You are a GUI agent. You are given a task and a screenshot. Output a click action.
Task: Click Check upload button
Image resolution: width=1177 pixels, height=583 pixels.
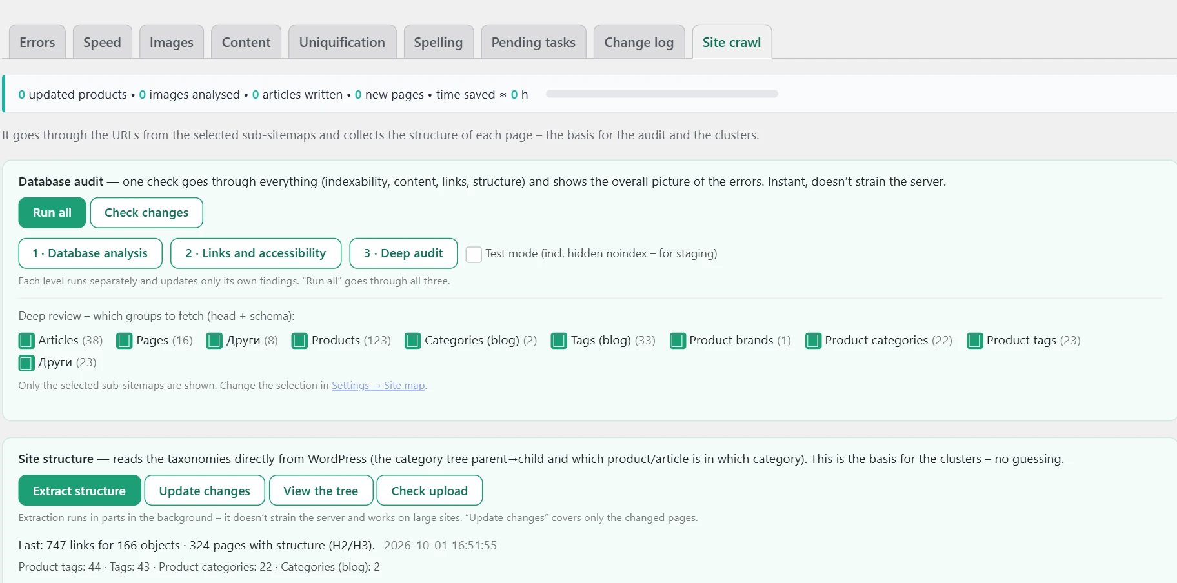point(430,491)
